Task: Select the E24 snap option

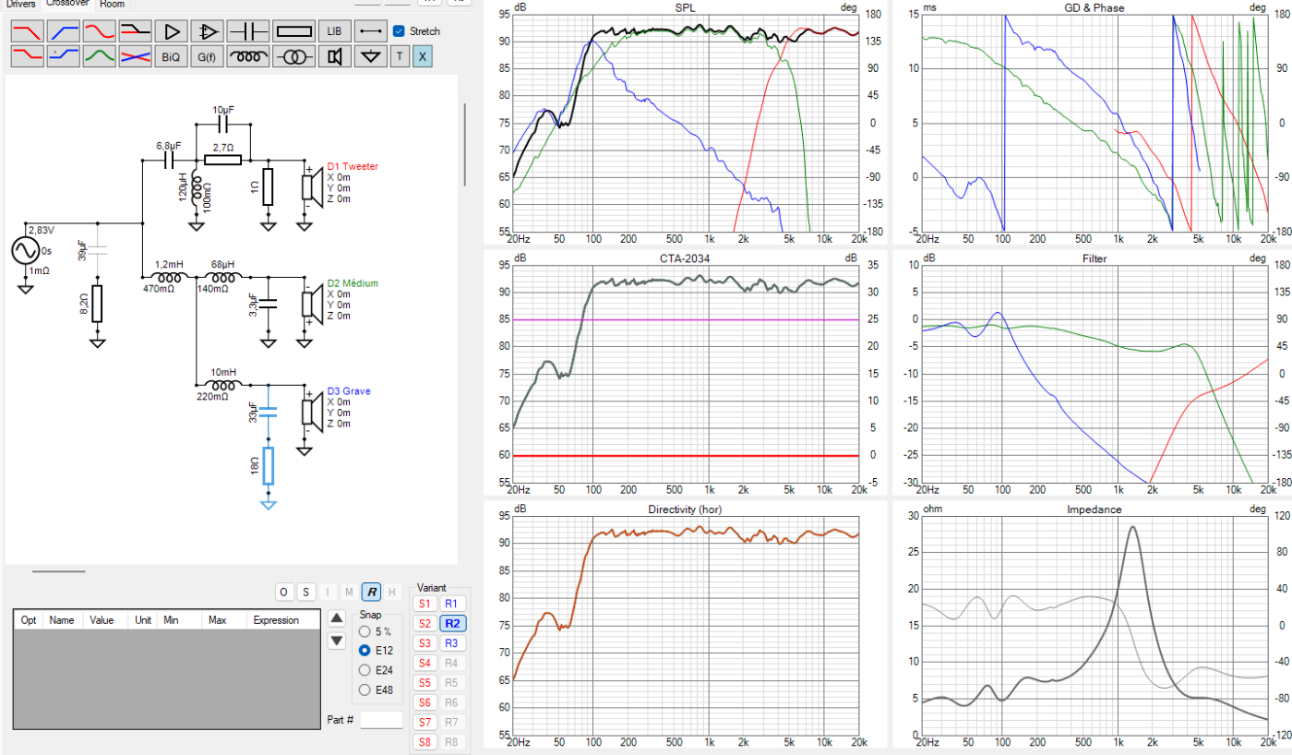Action: [x=365, y=670]
